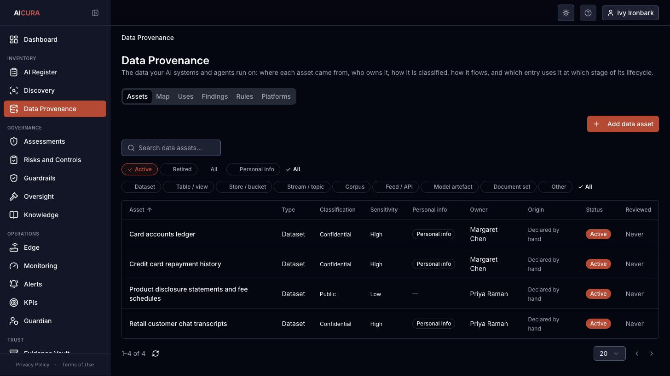Image resolution: width=670 pixels, height=376 pixels.
Task: Select Data Provenance sidebar item
Action: pyautogui.click(x=55, y=109)
